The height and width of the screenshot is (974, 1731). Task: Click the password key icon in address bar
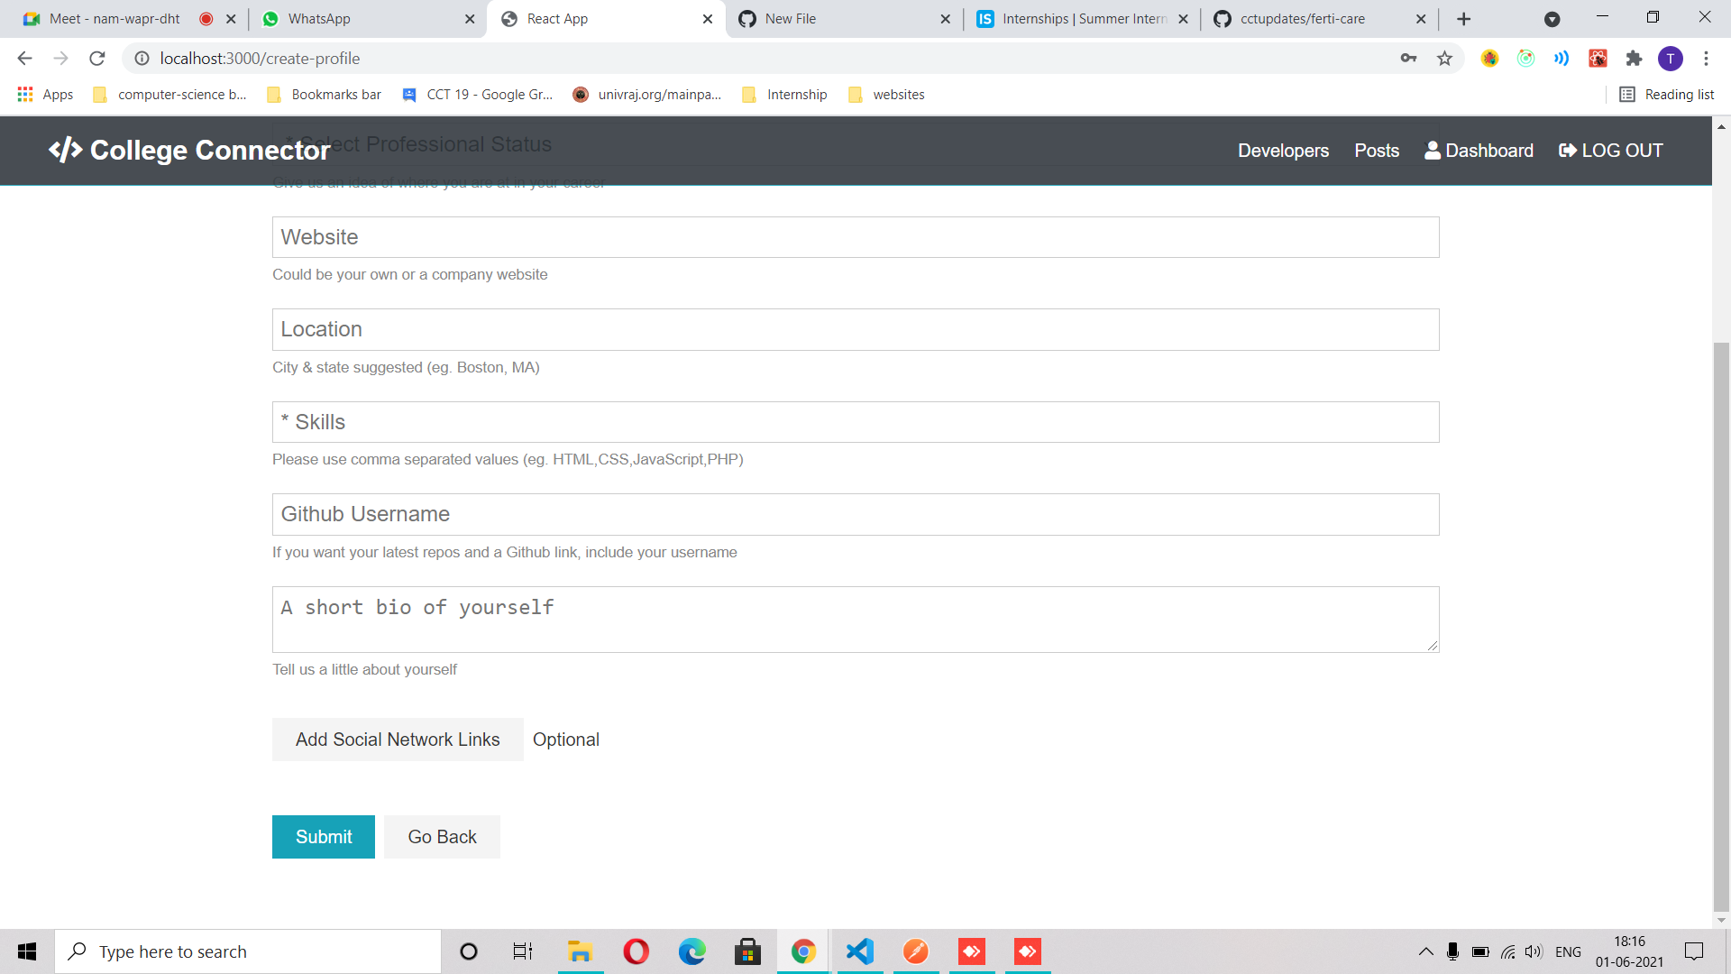(x=1409, y=58)
